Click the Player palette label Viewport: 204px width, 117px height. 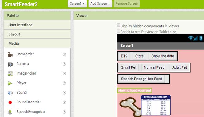click(x=21, y=83)
